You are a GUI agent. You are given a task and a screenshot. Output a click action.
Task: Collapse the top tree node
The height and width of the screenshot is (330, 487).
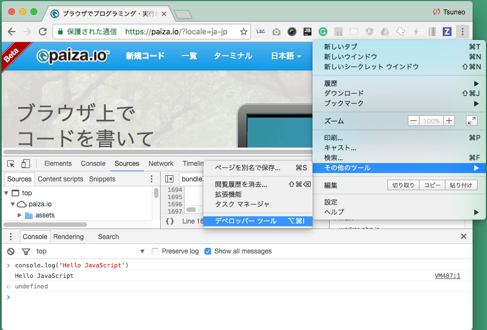click(x=6, y=193)
